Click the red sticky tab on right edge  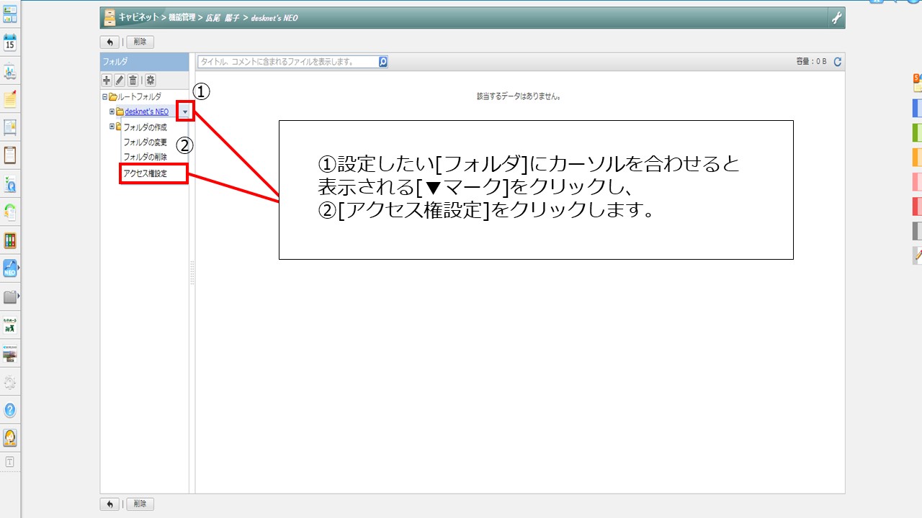click(x=917, y=206)
